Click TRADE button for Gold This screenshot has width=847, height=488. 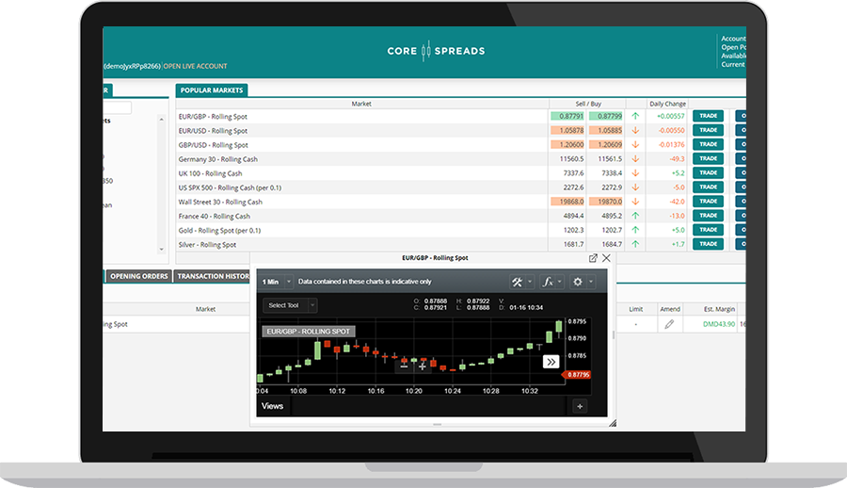pos(708,229)
